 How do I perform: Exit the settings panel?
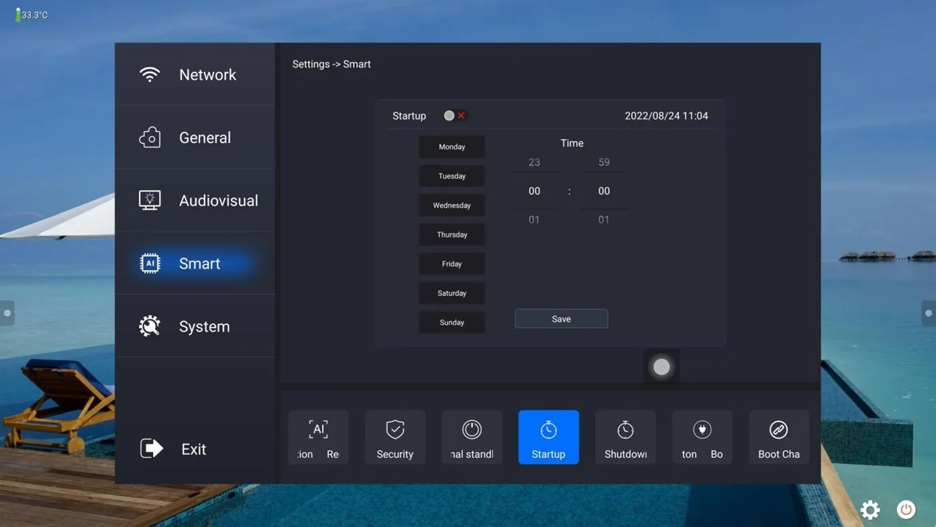(x=173, y=448)
